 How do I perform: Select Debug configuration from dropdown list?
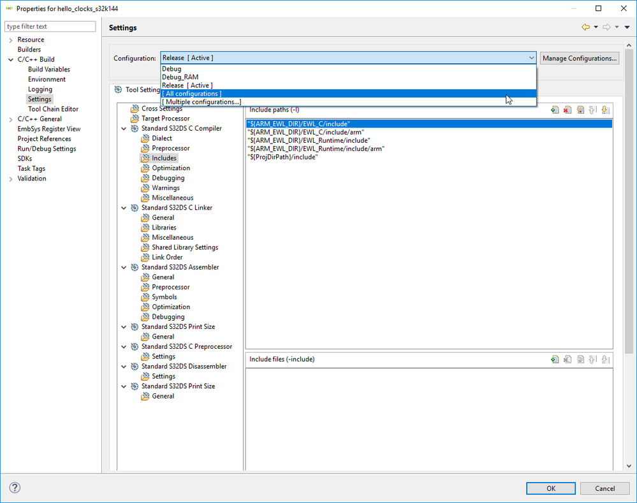pos(349,69)
